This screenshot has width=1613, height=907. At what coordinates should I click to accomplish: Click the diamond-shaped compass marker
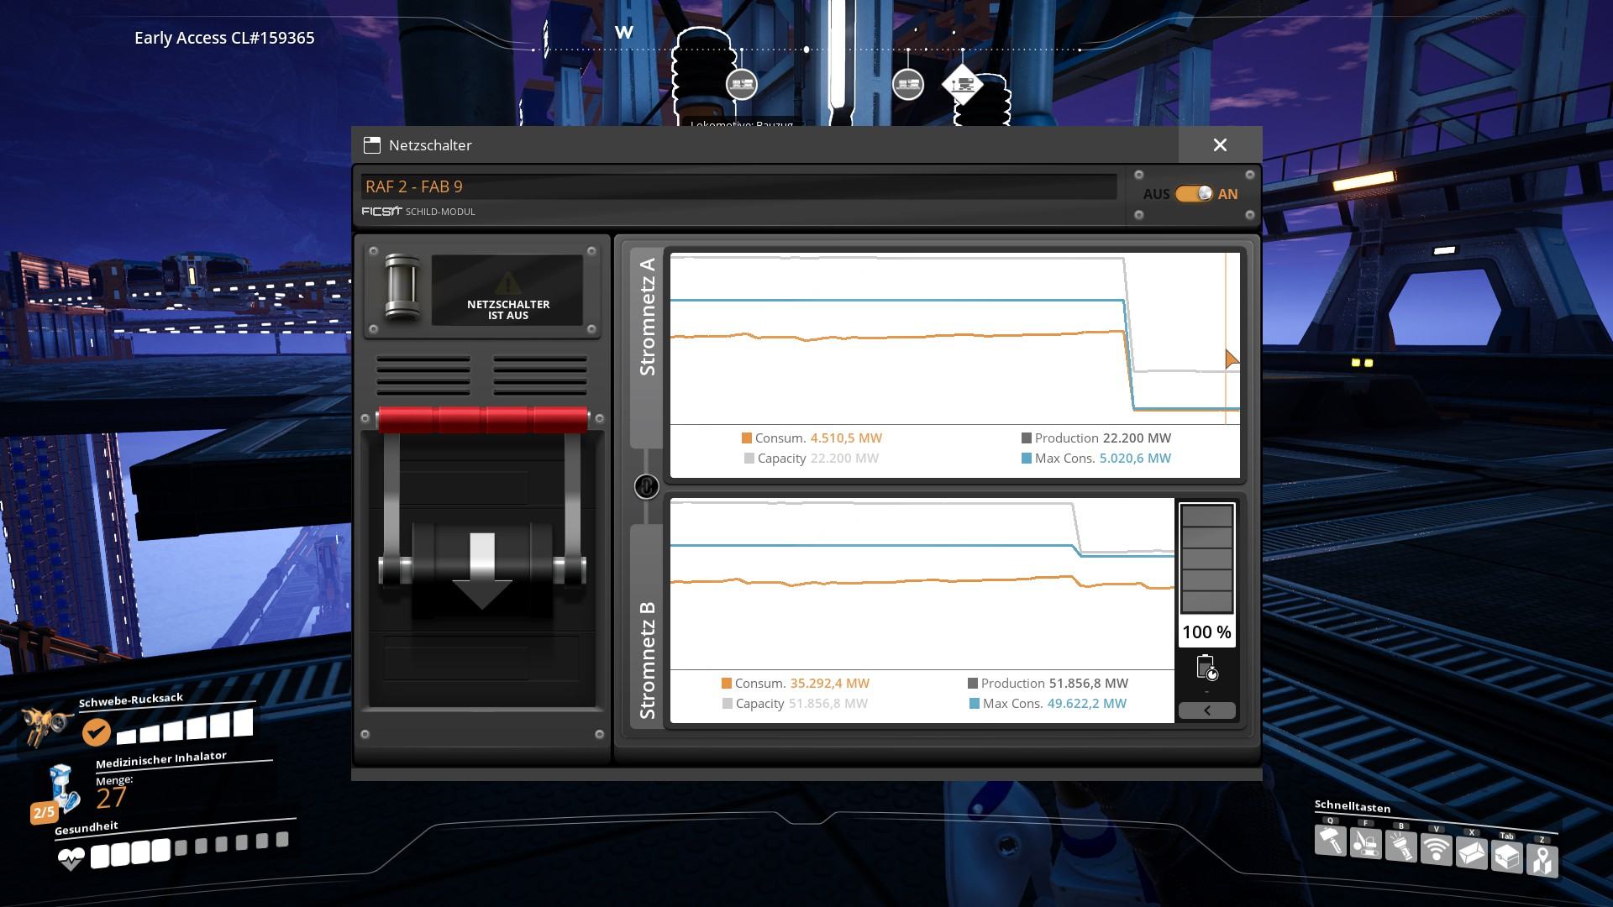click(x=963, y=85)
